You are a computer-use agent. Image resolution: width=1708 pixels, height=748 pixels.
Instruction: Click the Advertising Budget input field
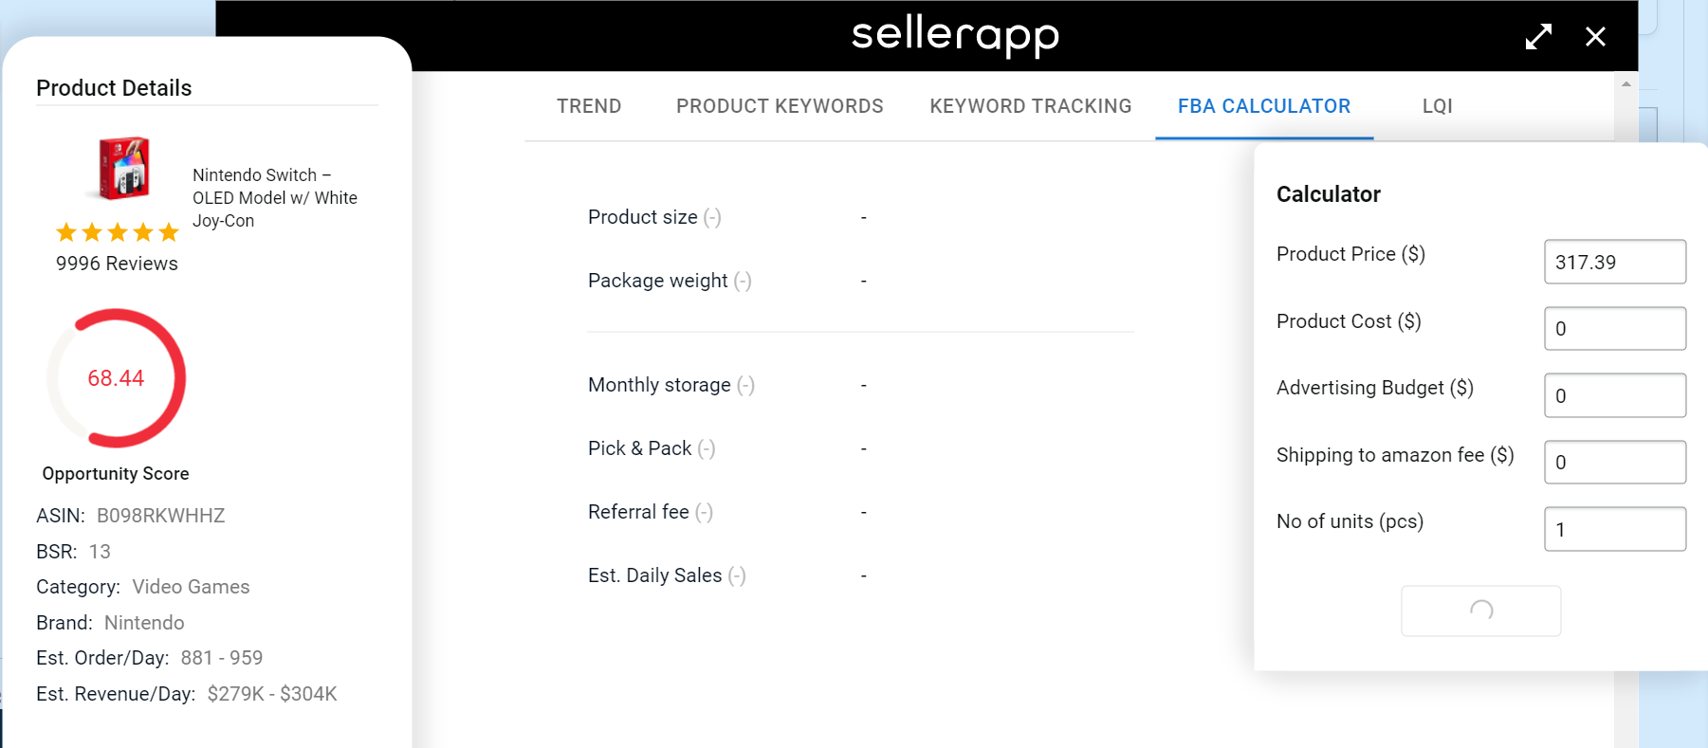1615,395
